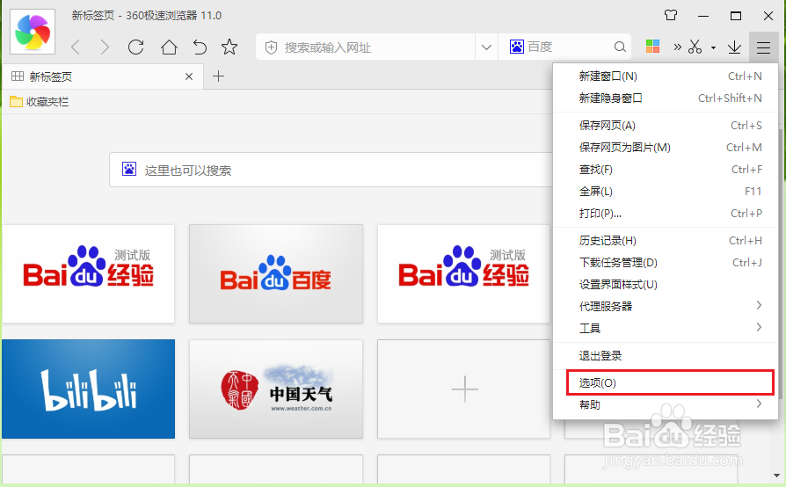This screenshot has width=786, height=487.
Task: Open the home page icon
Action: click(169, 47)
